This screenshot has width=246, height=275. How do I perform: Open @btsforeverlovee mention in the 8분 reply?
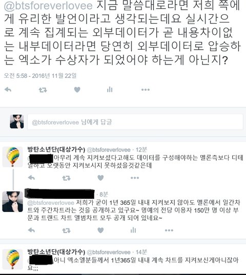[51, 203]
